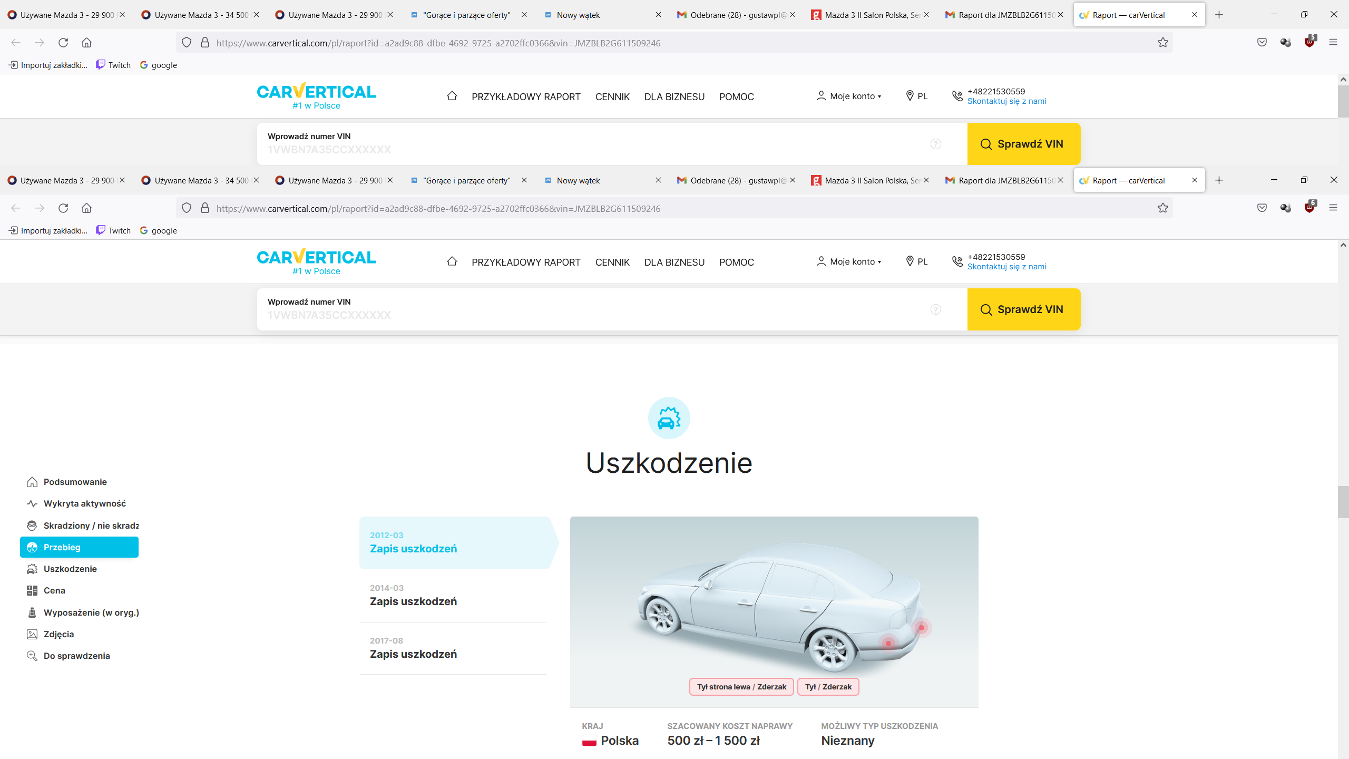Screen dimensions: 1349x759
Task: Click the page vertical scrollbar thumb
Action: pos(1343,502)
